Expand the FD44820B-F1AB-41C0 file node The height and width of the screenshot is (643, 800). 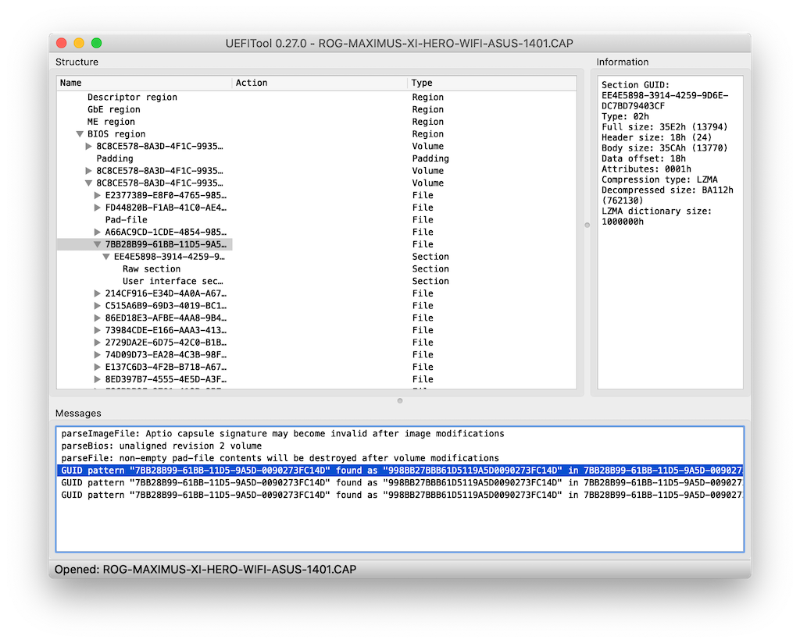(x=98, y=208)
